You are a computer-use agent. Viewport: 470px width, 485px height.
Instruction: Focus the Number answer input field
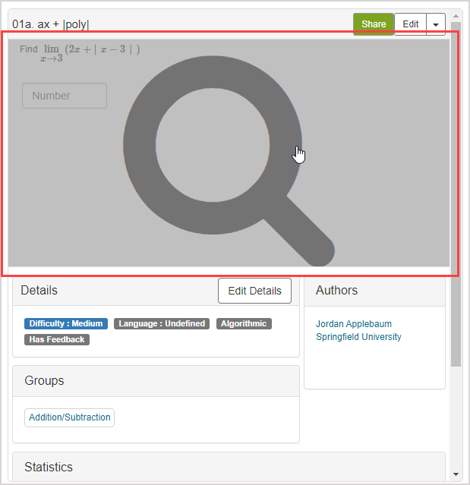(x=65, y=96)
